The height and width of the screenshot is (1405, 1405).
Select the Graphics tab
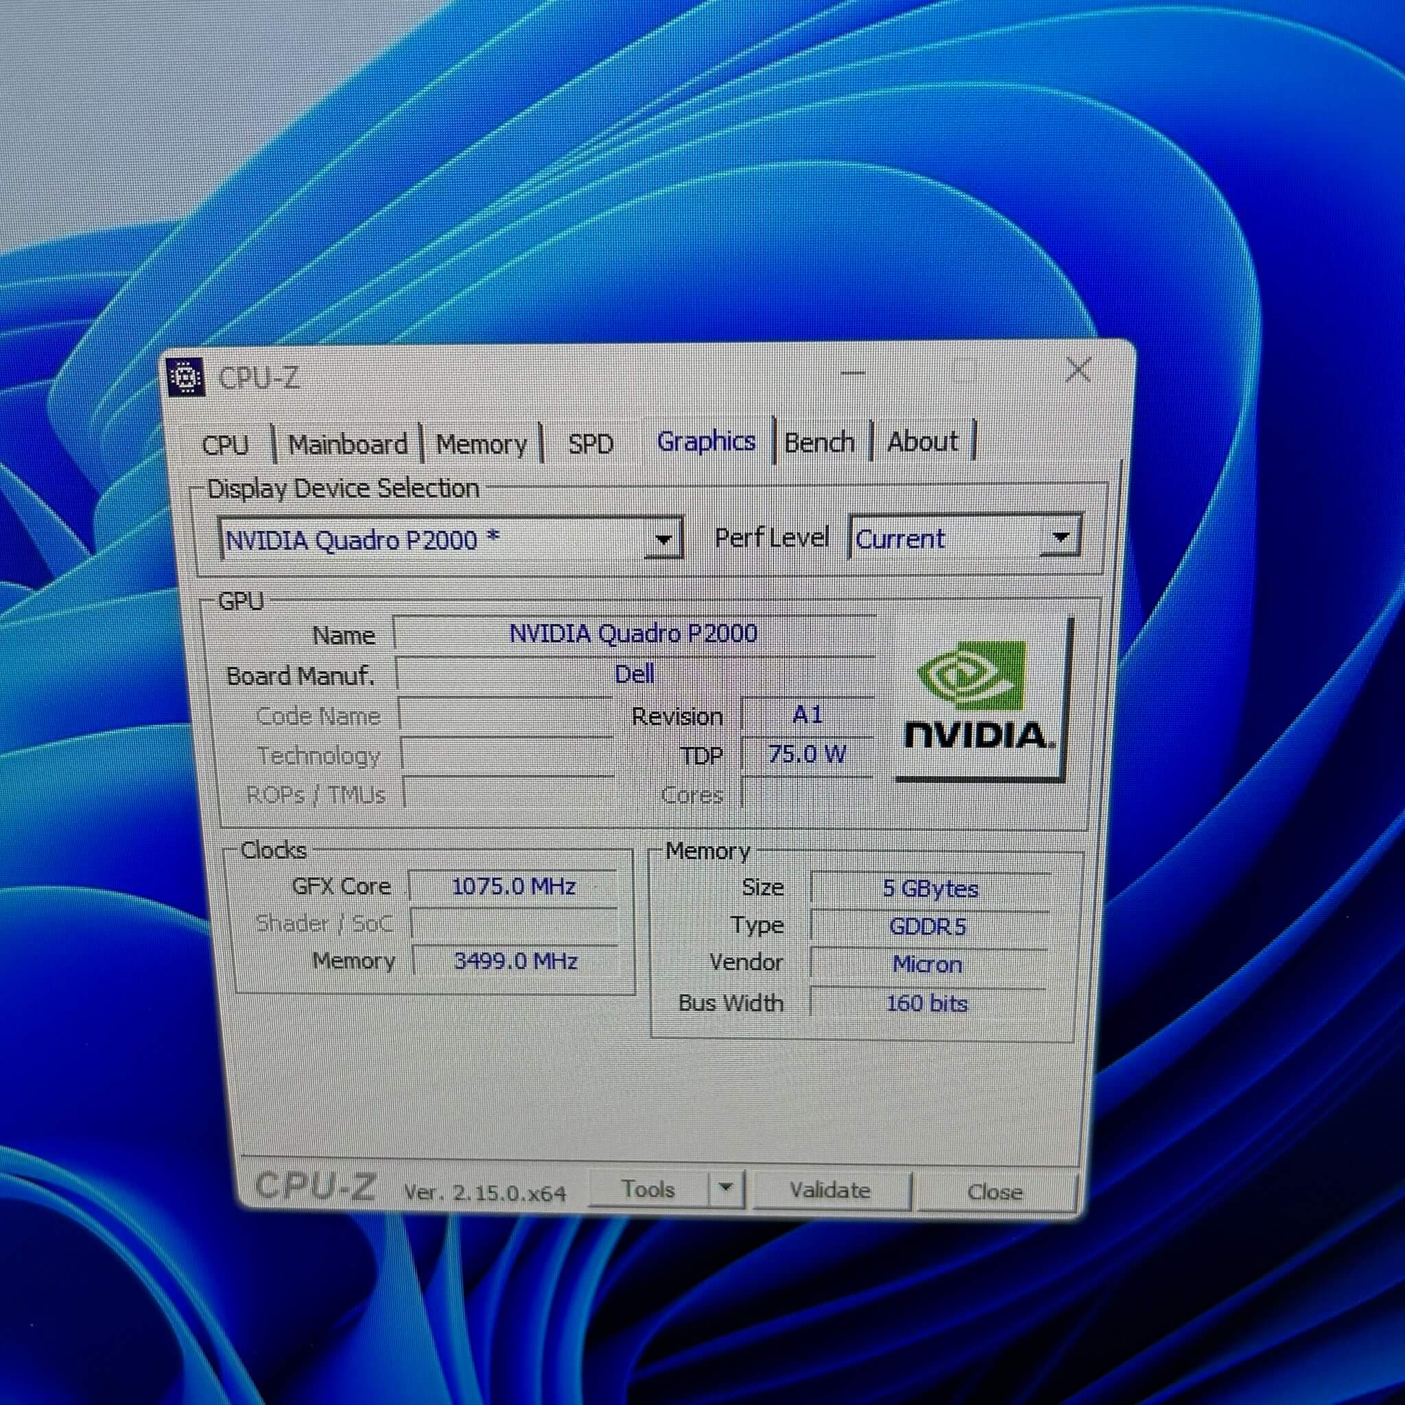(x=705, y=441)
